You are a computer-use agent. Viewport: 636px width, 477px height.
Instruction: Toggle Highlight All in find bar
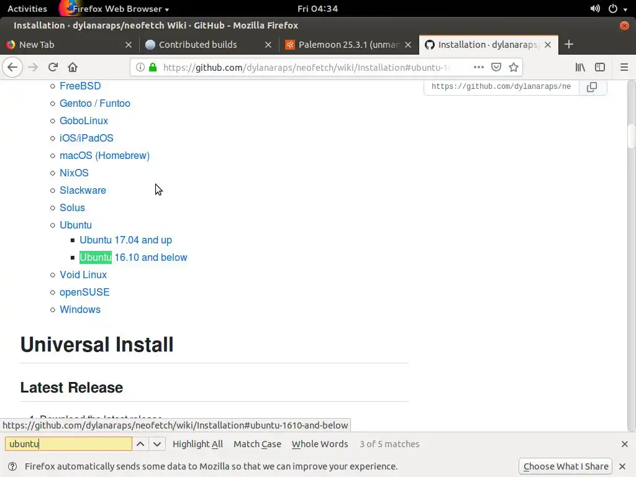198,444
